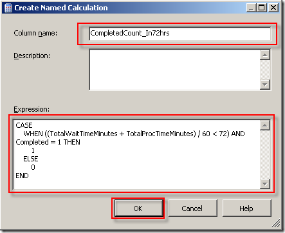Click the resize grip in dialog corner
This screenshot has height=233, width=285.
[276, 223]
